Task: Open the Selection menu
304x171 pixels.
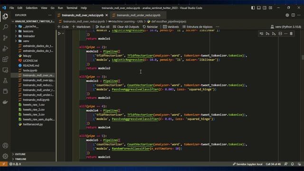Action: coord(31,8)
